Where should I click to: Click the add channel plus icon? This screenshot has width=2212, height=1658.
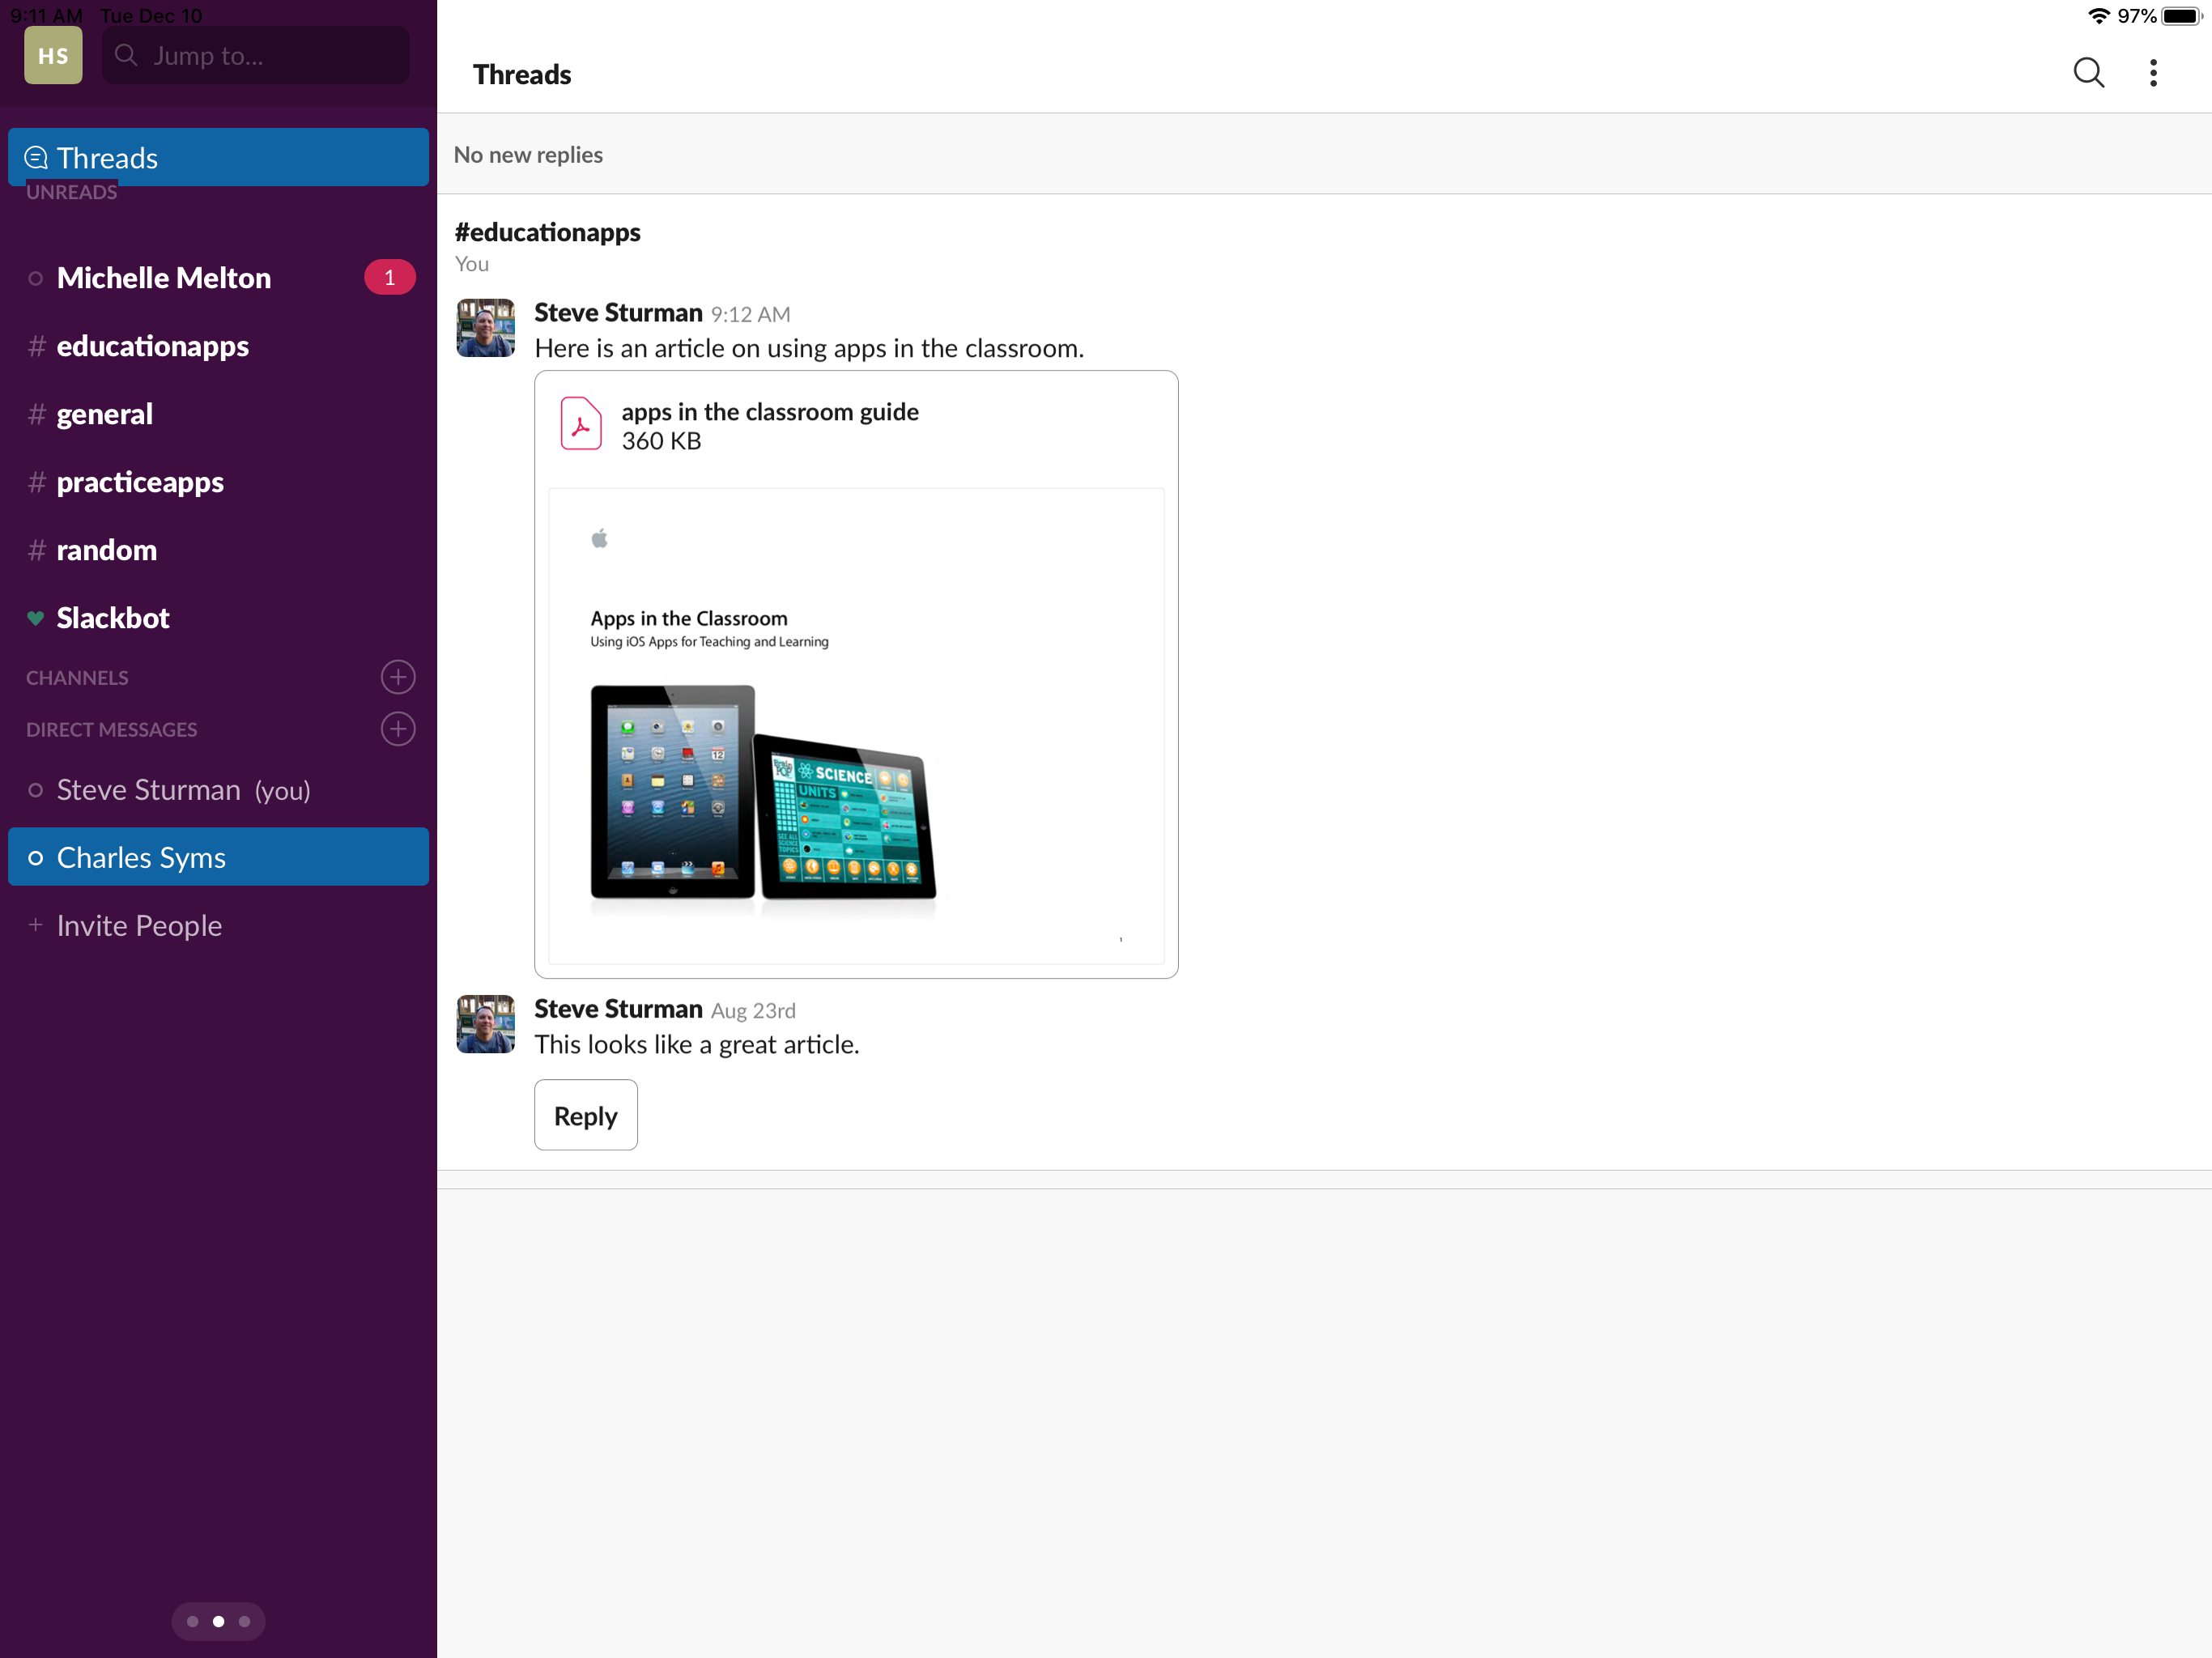point(398,677)
